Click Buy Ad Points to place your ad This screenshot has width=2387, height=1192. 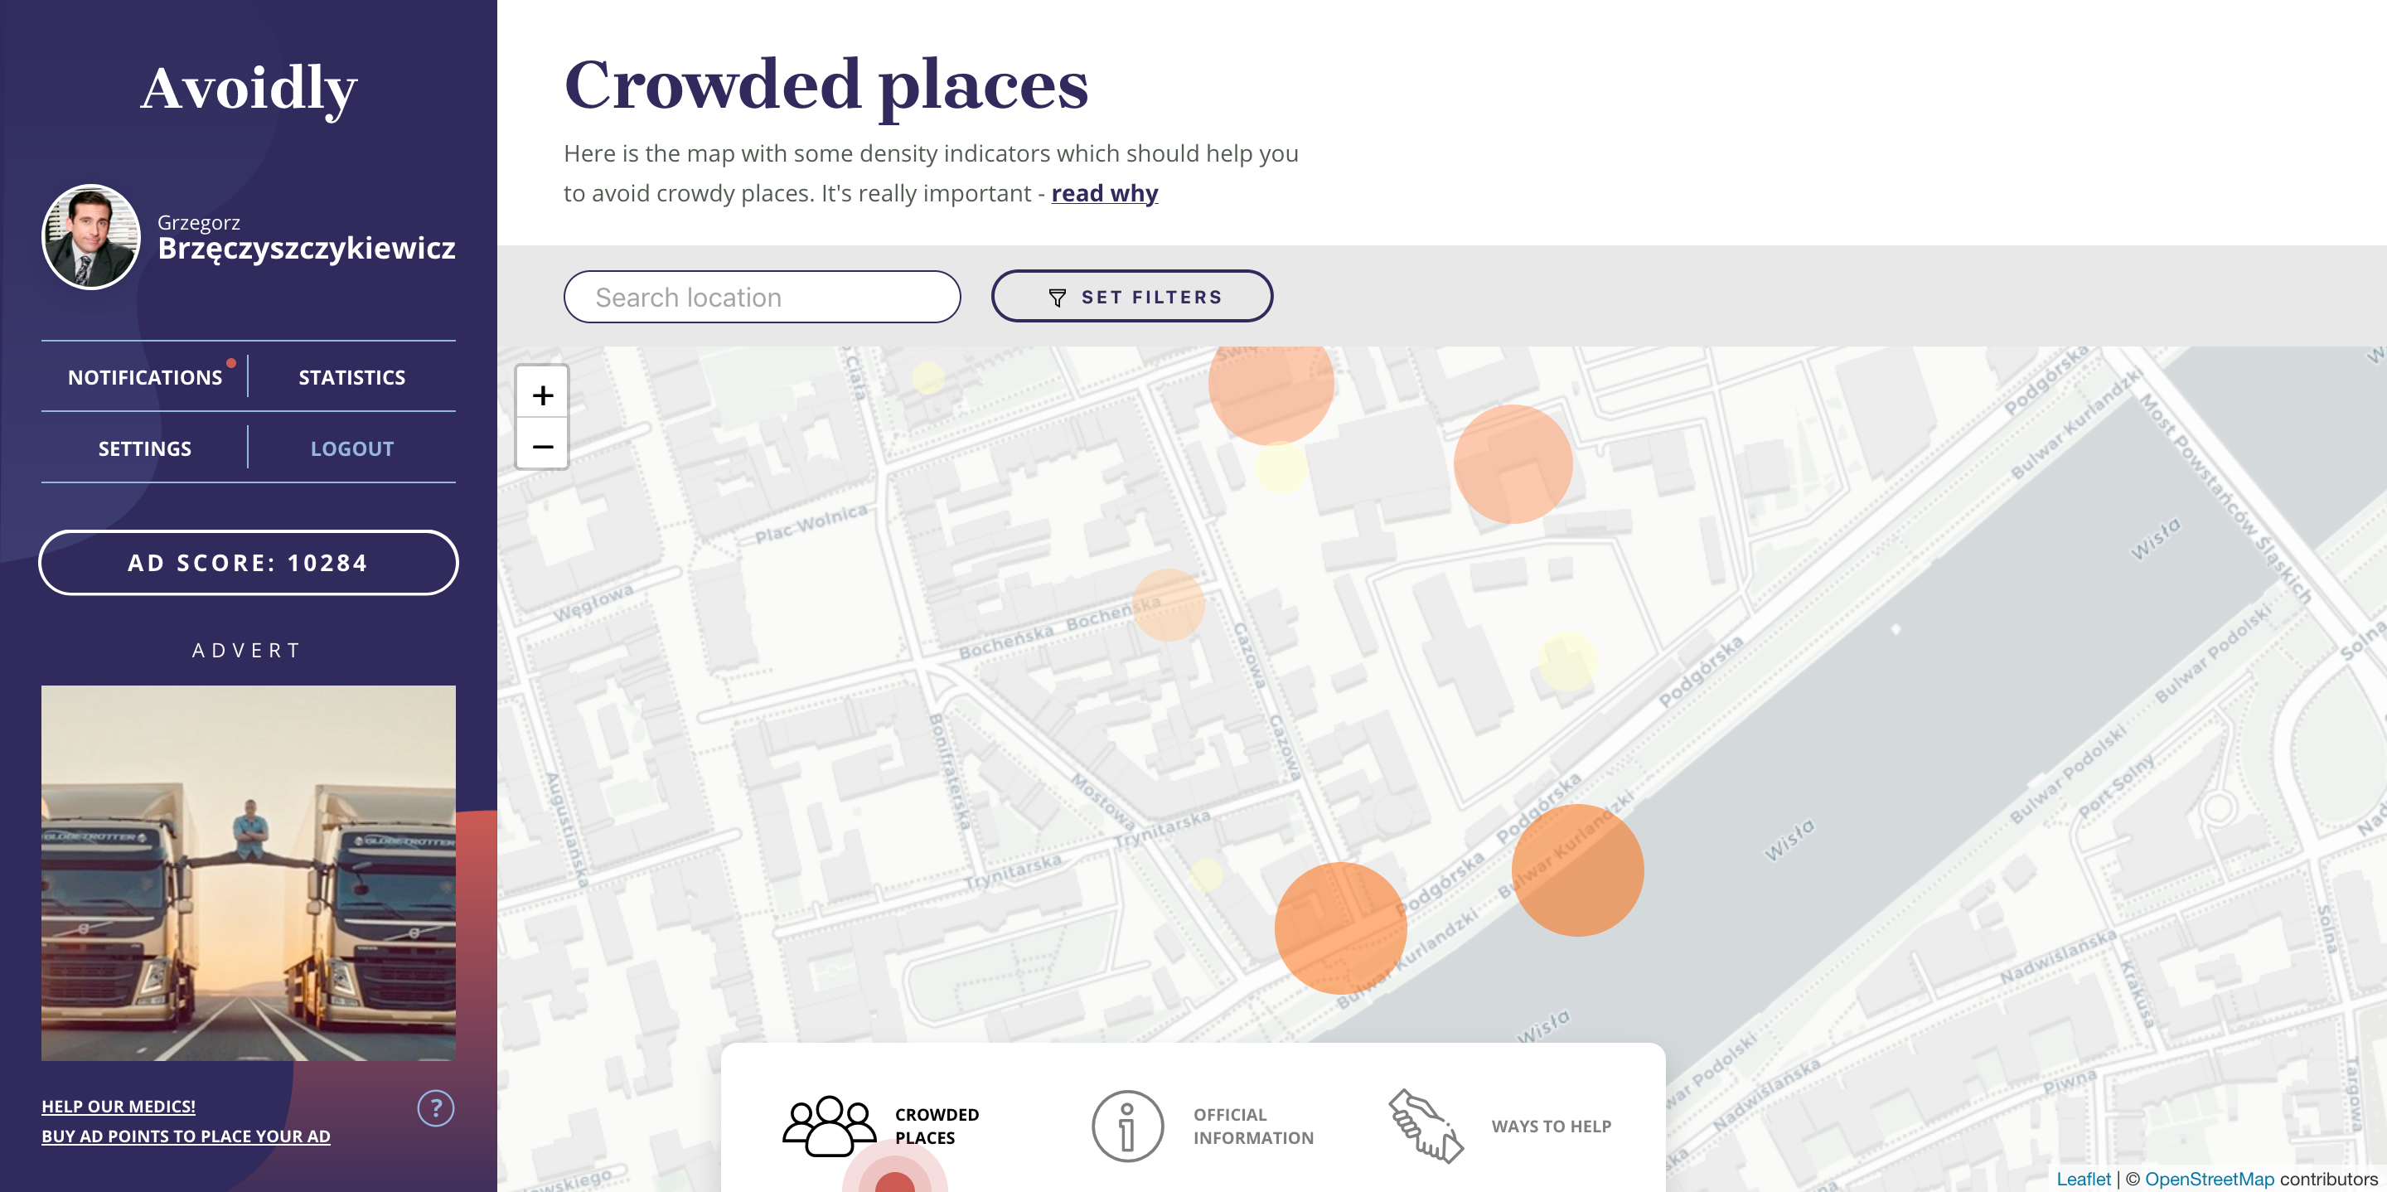point(186,1136)
